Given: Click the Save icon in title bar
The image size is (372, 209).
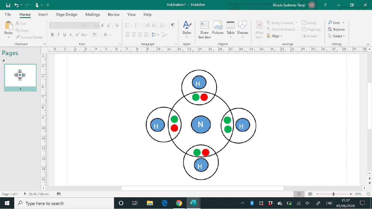Looking at the screenshot, I should [8, 5].
